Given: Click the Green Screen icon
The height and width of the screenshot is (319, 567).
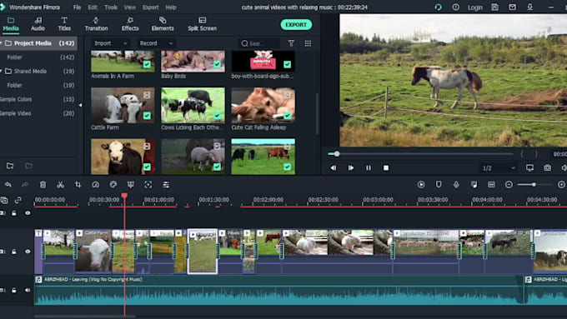Looking at the screenshot, I should [x=131, y=185].
